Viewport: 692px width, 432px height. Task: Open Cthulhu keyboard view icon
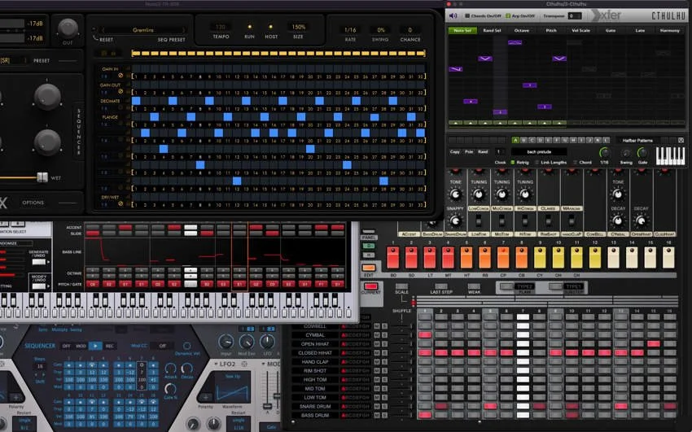(670, 156)
